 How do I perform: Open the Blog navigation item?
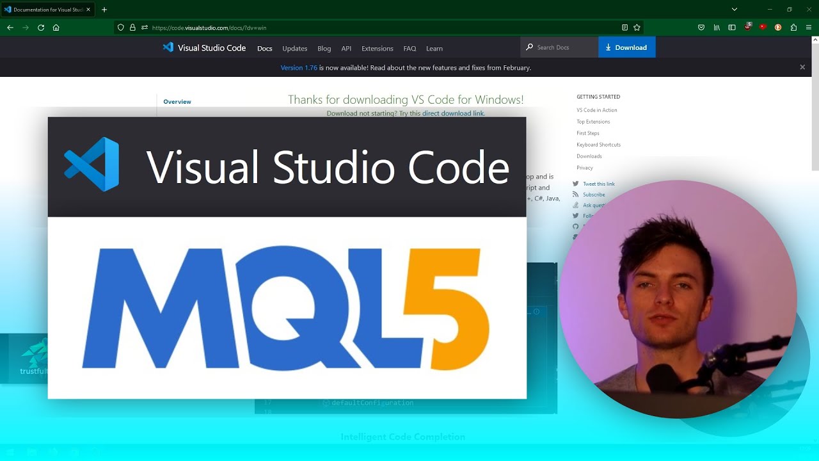[324, 49]
